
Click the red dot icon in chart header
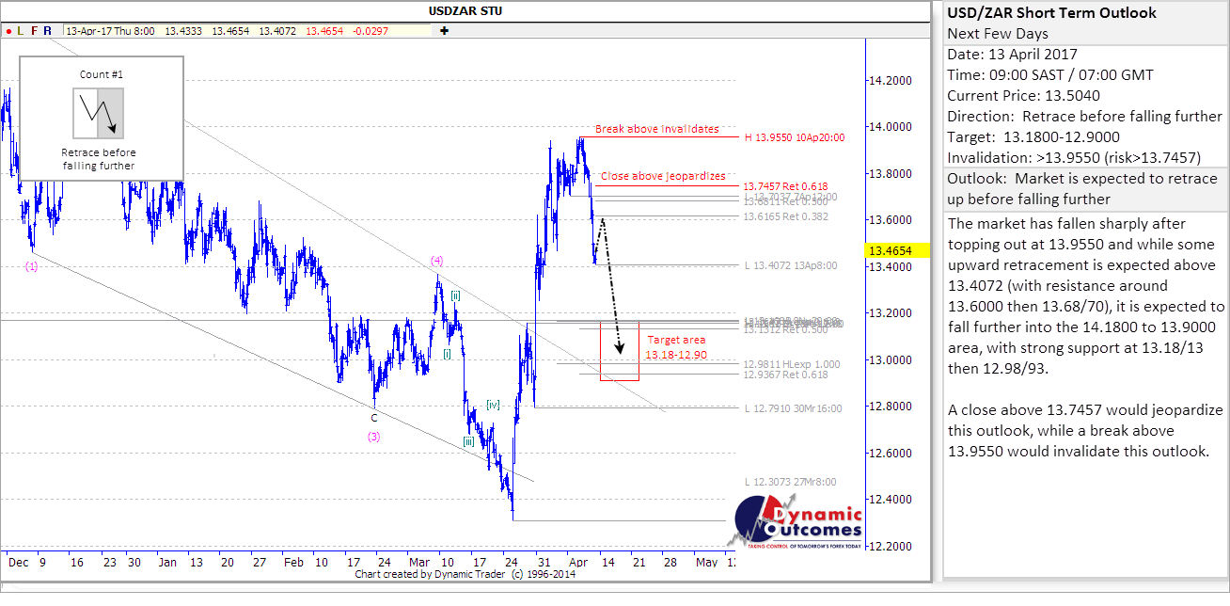(x=8, y=31)
